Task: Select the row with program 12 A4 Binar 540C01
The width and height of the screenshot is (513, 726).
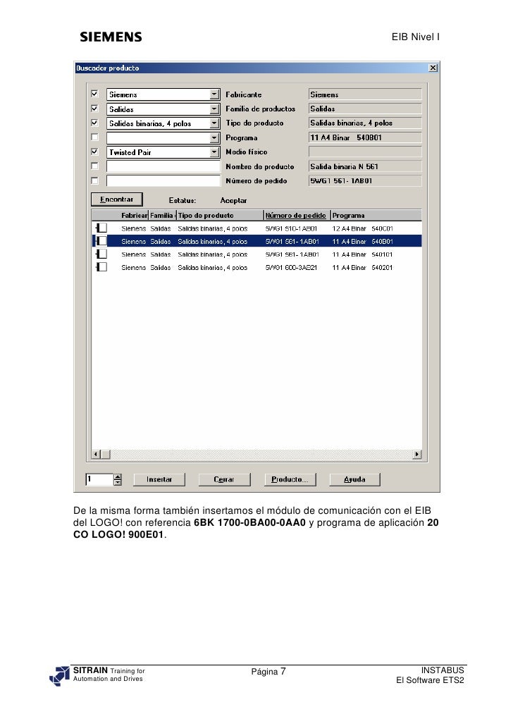Action: click(x=257, y=228)
